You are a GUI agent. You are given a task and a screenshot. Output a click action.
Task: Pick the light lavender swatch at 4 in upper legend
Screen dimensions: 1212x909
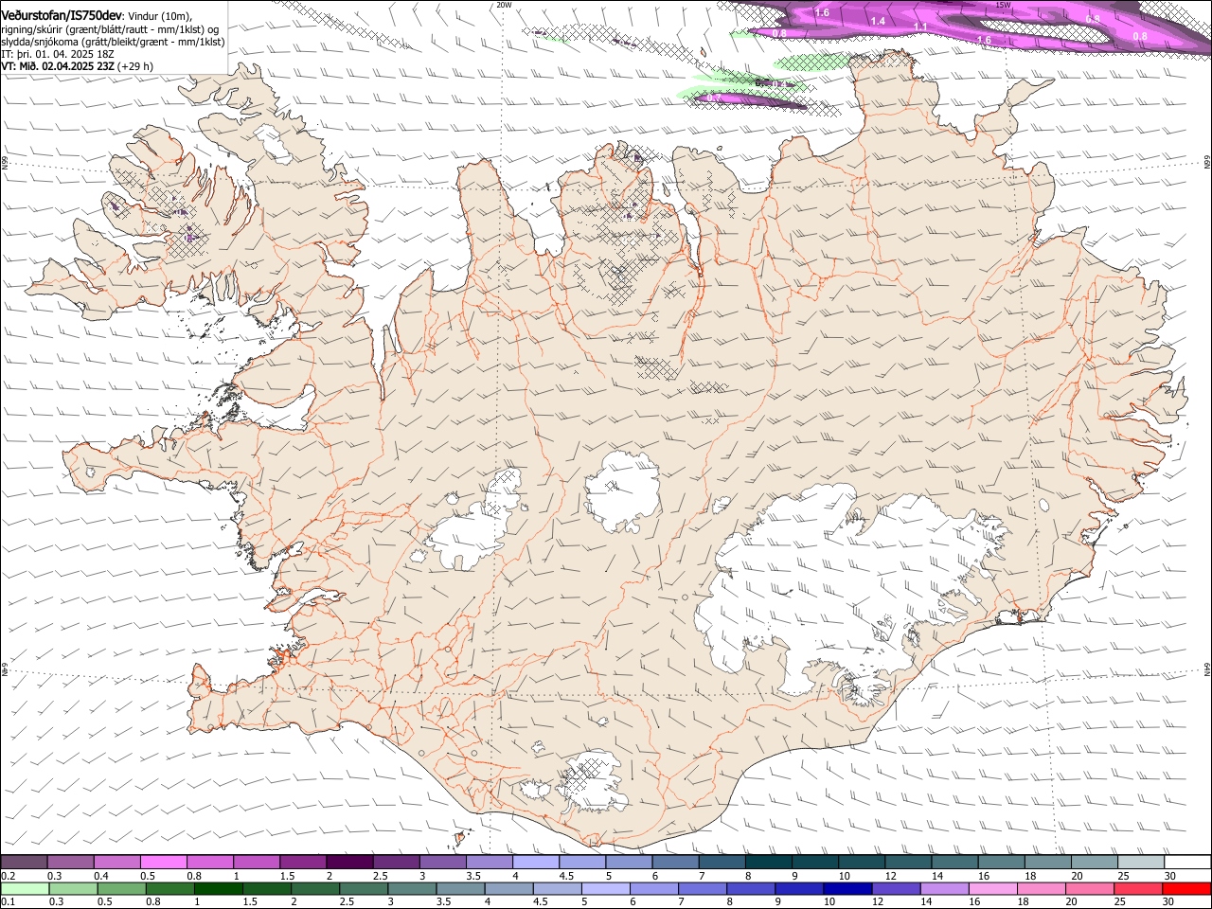pyautogui.click(x=534, y=862)
